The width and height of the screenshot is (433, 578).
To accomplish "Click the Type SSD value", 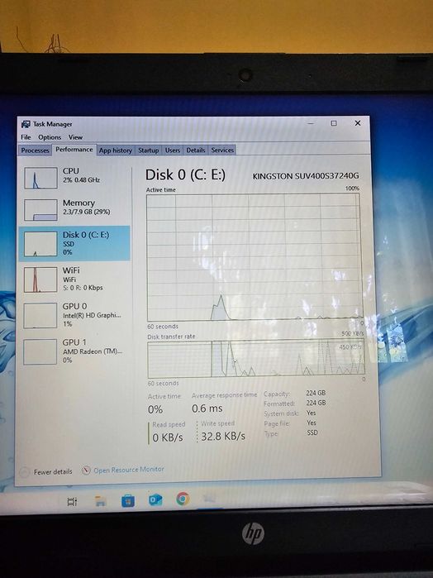I will pos(312,432).
